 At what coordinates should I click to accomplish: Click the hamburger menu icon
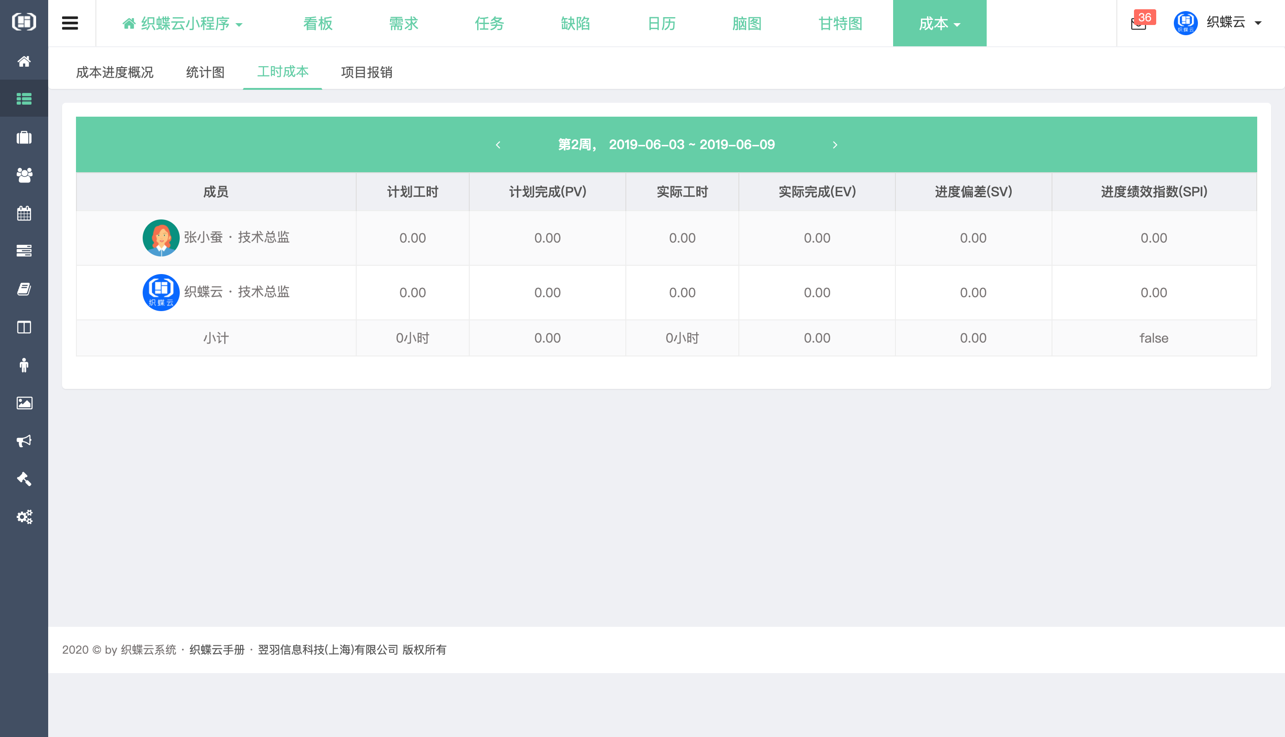69,23
